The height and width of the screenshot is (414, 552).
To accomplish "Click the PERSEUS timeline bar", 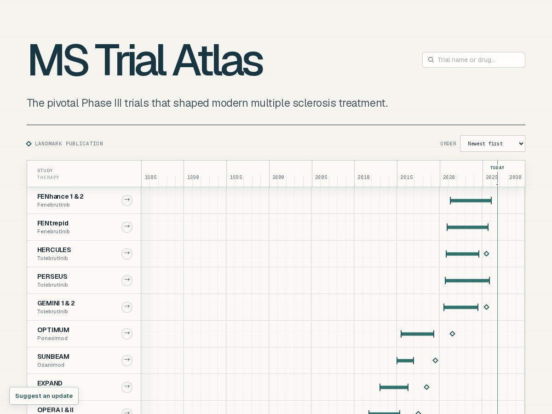I will [x=467, y=281].
